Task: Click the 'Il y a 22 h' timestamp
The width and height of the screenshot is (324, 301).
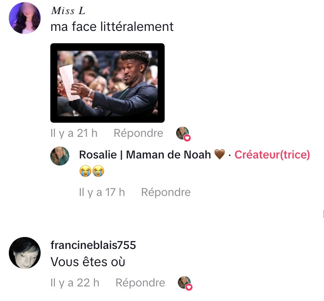Action: pos(75,282)
